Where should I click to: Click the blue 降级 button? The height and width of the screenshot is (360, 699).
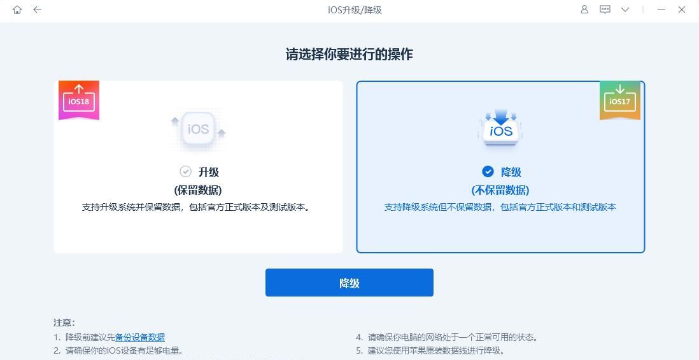[x=349, y=283]
